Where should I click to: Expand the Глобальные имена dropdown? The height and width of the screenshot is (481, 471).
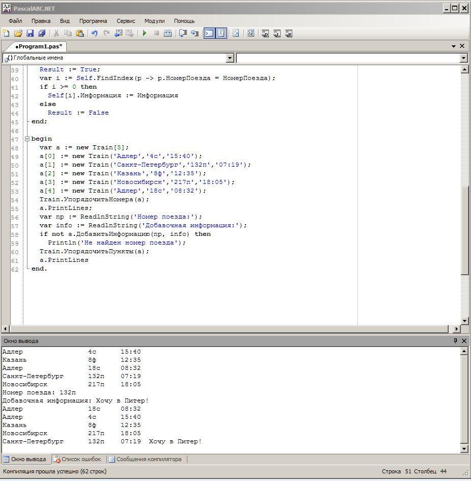click(230, 58)
